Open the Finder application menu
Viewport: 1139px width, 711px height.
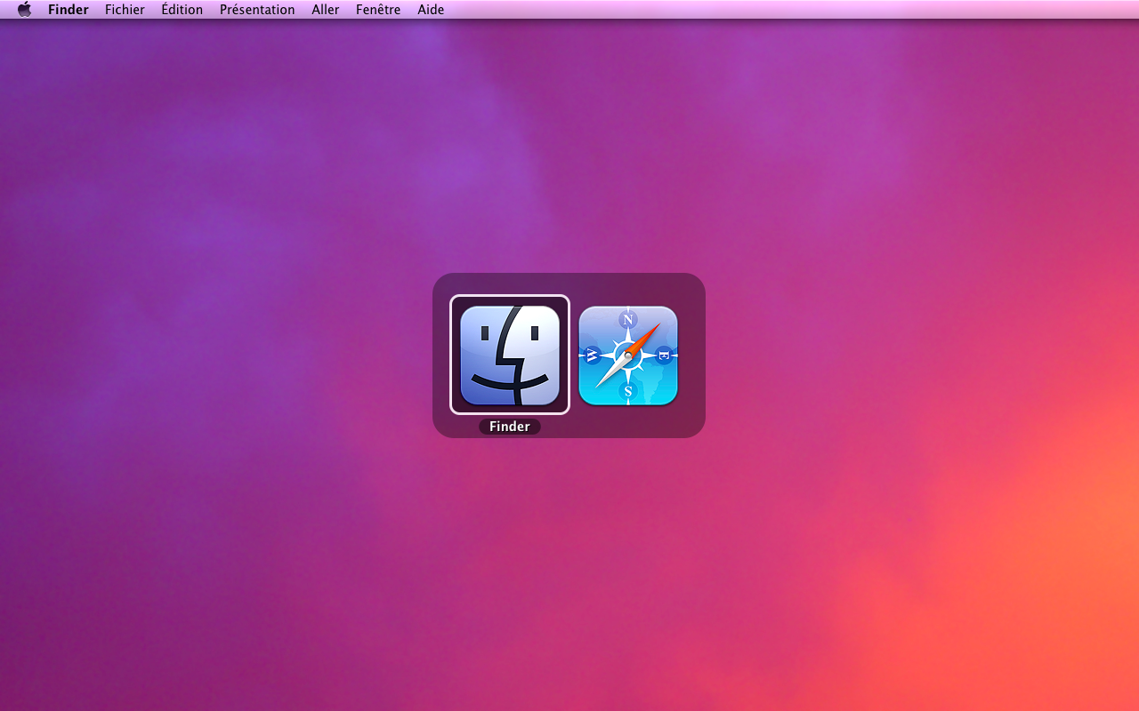(x=69, y=10)
